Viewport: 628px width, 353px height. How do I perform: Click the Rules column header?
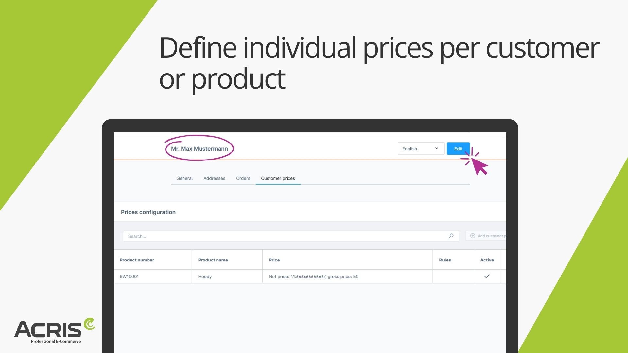(445, 260)
